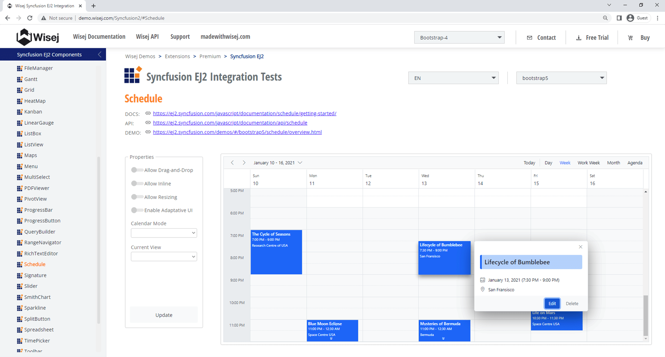Click the Update button in Properties
The width and height of the screenshot is (665, 357).
click(x=164, y=315)
